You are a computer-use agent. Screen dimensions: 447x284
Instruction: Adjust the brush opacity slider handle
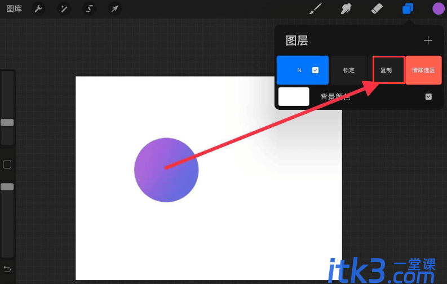coord(7,187)
